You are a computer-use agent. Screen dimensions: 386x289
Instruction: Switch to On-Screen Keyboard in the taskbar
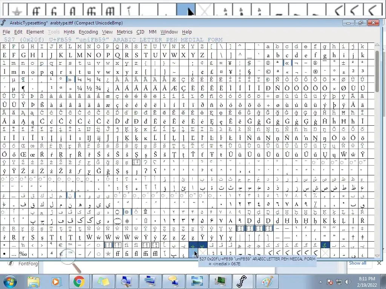[x=150, y=281]
